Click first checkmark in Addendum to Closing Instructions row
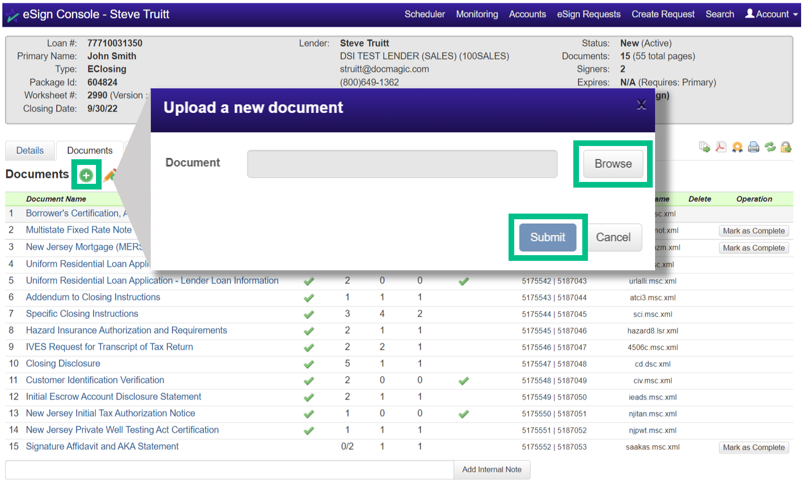This screenshot has height=482, width=803. pos(309,298)
